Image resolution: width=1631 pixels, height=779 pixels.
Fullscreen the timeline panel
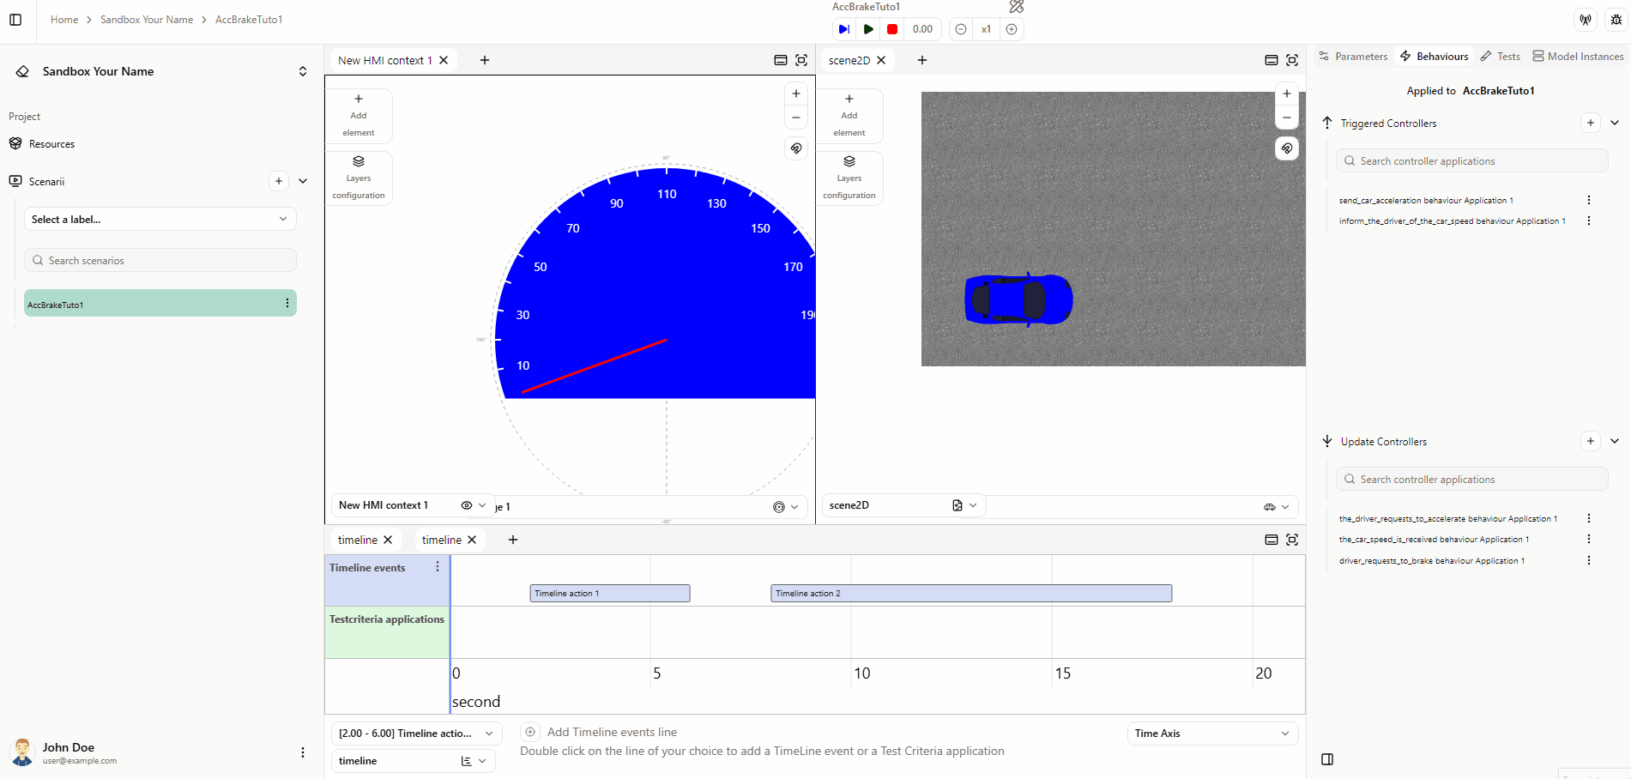coord(1292,540)
